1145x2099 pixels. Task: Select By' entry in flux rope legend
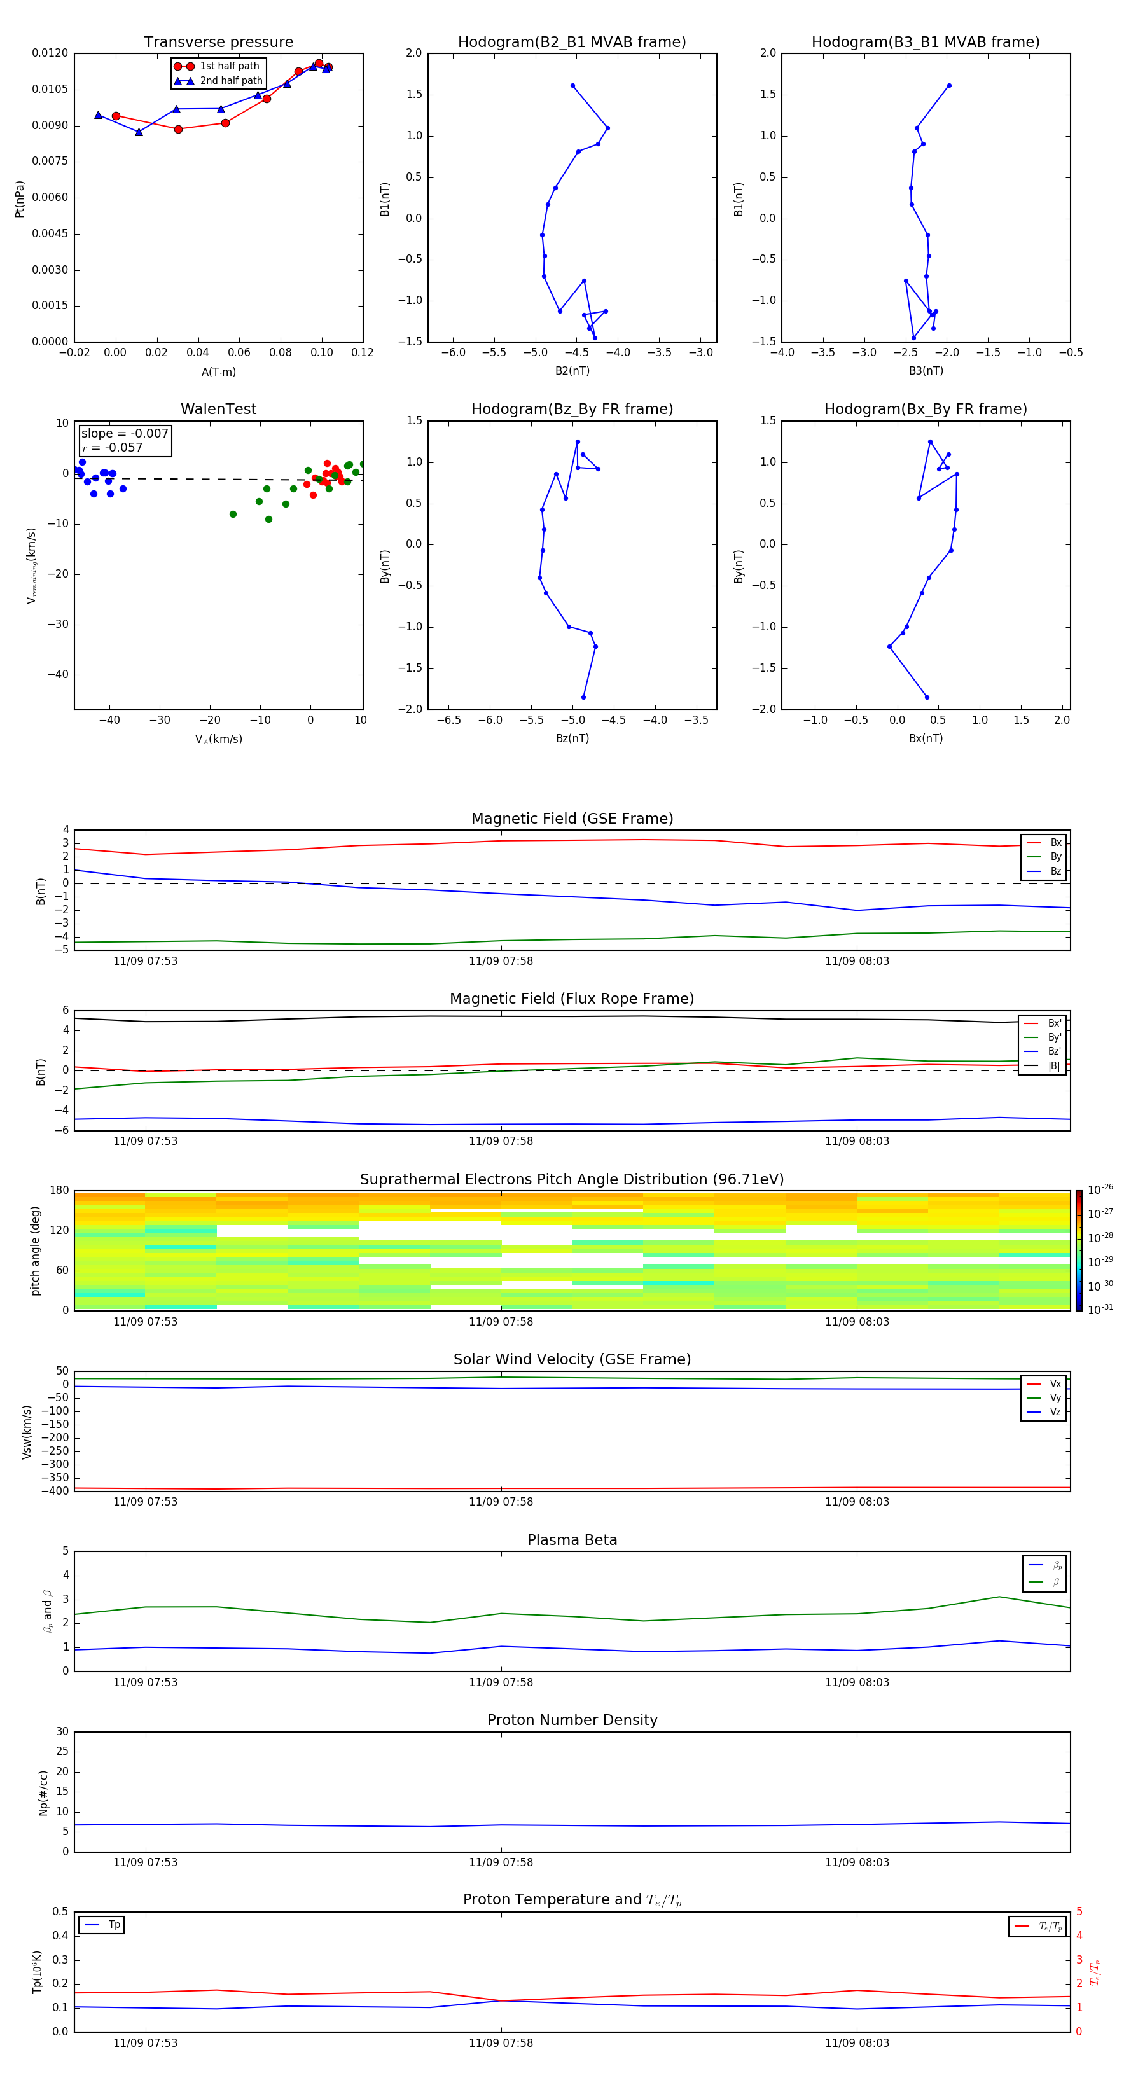coord(1043,1037)
